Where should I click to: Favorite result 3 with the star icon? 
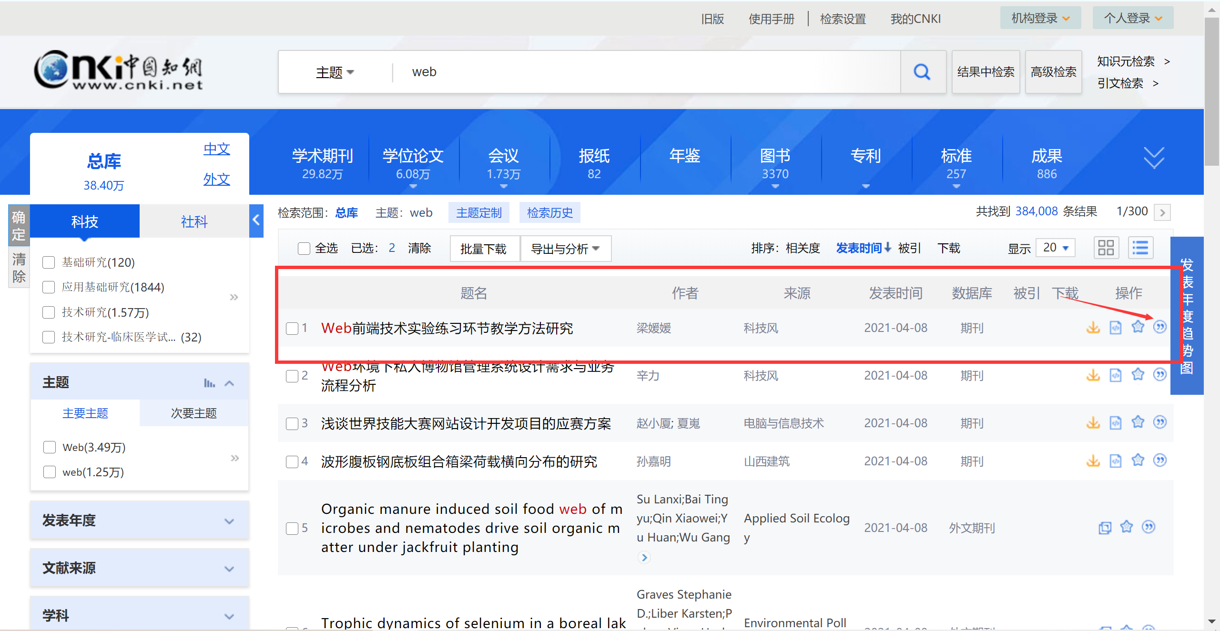(x=1138, y=422)
